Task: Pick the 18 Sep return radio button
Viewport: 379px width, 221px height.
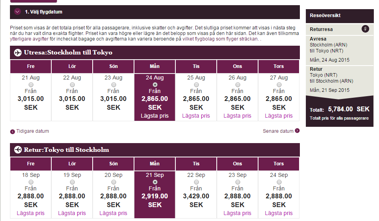Action: (x=31, y=182)
